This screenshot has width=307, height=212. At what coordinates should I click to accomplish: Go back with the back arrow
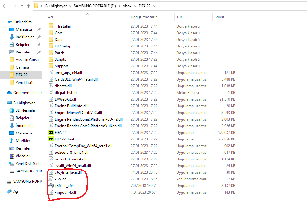[x=5, y=6]
